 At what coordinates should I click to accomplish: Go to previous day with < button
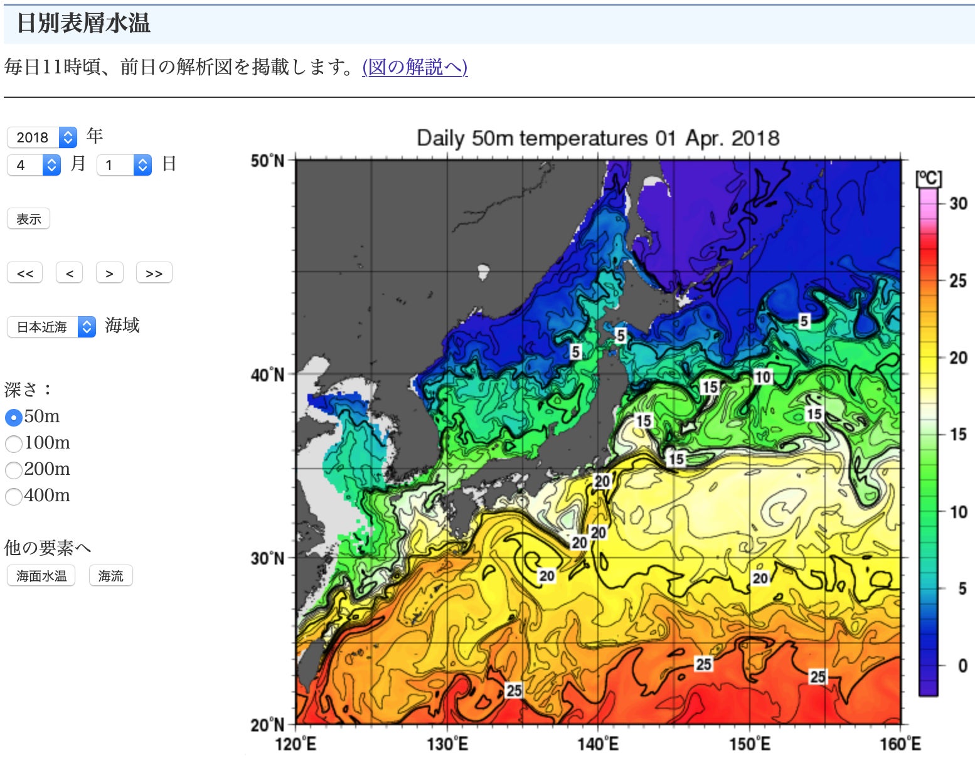tap(69, 273)
